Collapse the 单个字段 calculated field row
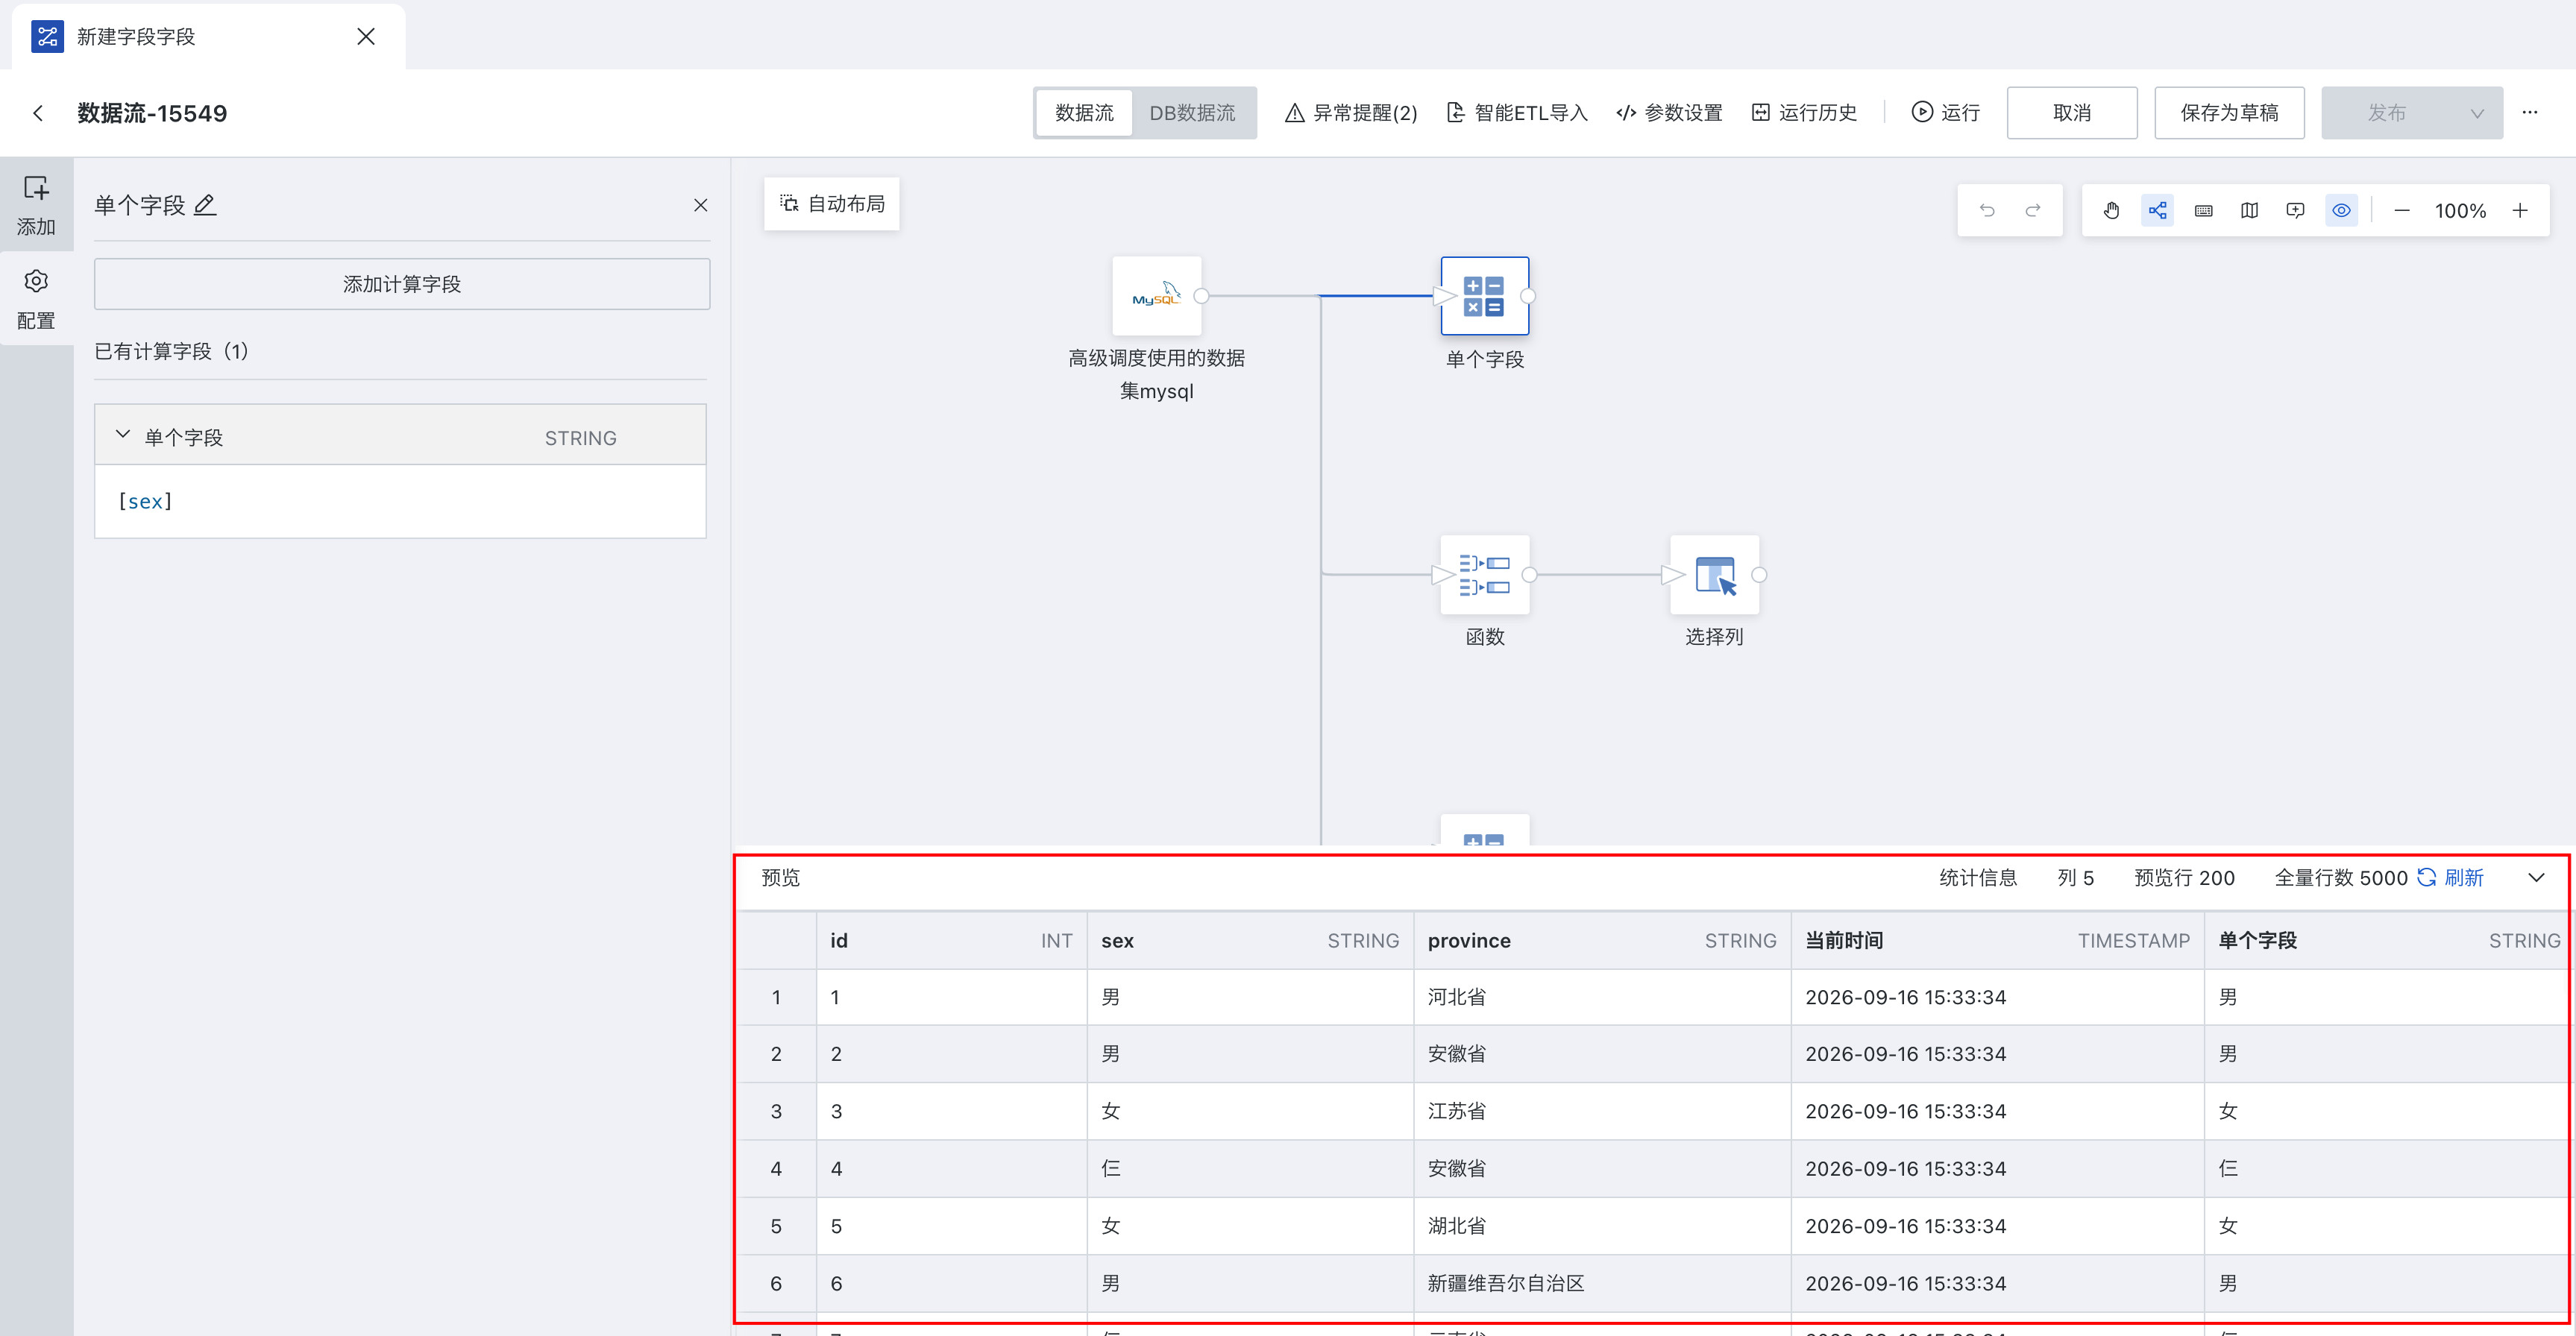The image size is (2576, 1336). pos(123,435)
